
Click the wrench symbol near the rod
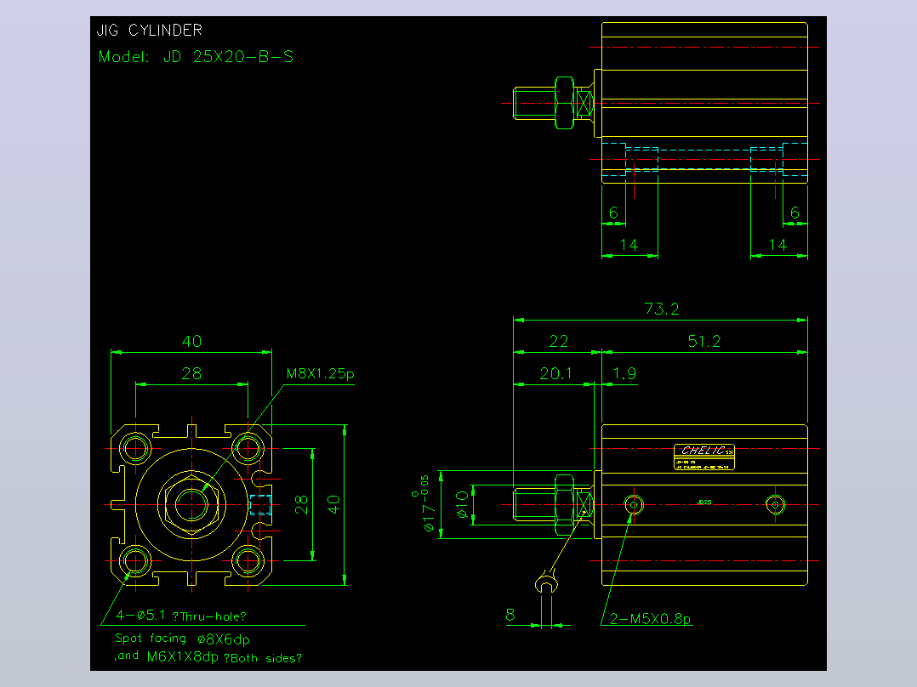point(546,582)
